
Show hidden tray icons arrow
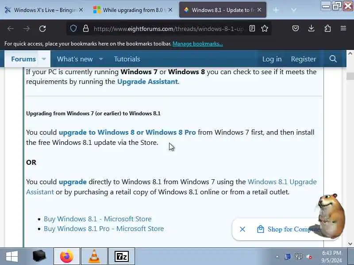click(x=277, y=257)
